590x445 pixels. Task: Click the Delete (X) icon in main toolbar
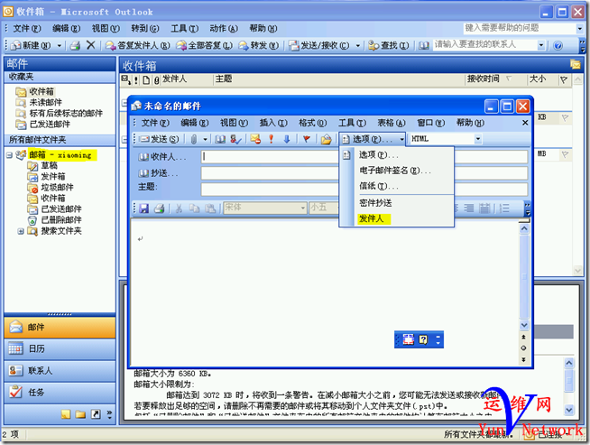point(91,45)
